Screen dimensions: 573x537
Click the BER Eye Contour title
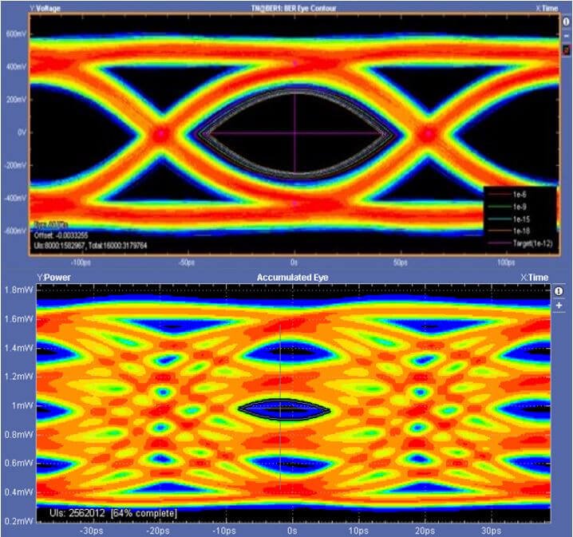point(293,7)
